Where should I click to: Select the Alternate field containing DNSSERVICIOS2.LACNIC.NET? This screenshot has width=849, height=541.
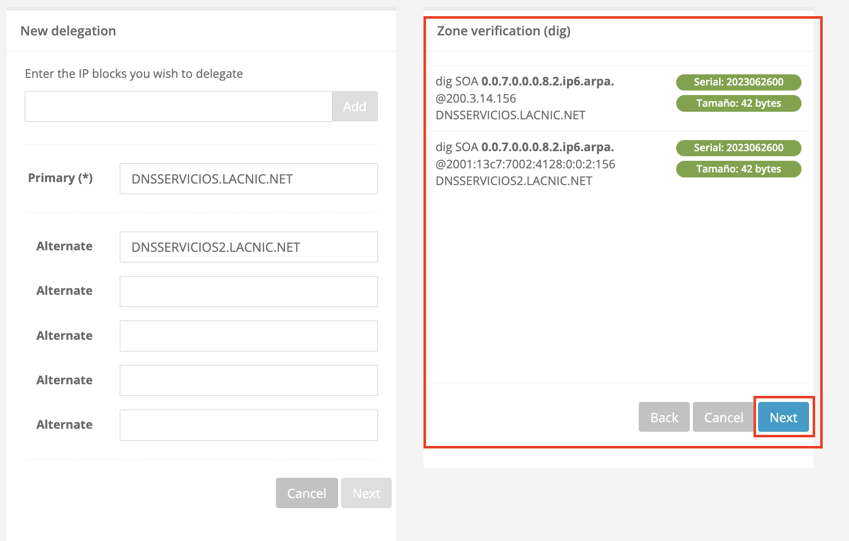(249, 247)
